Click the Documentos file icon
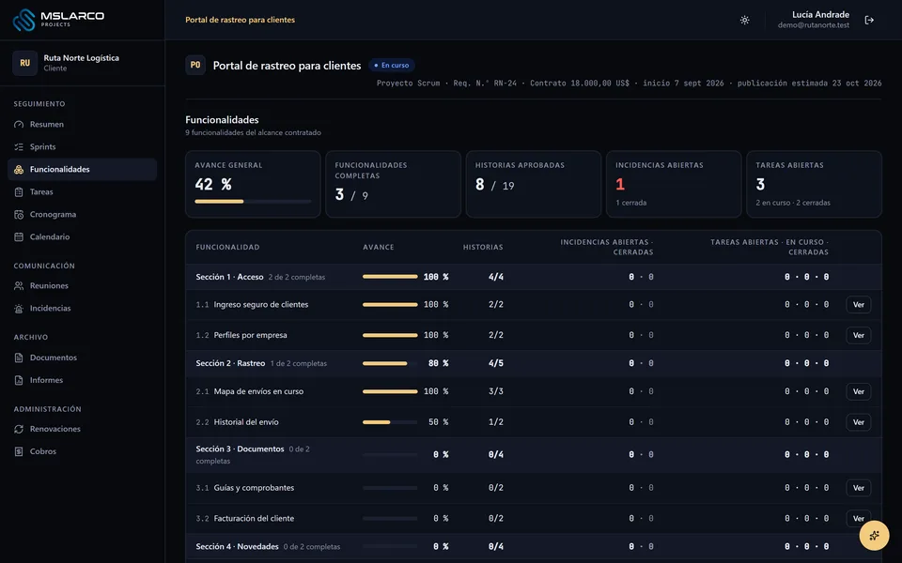Viewport: 902px width, 563px height. 19,358
